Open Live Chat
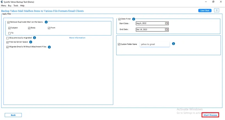Viewport: 225px width, 120px height. click(205, 10)
